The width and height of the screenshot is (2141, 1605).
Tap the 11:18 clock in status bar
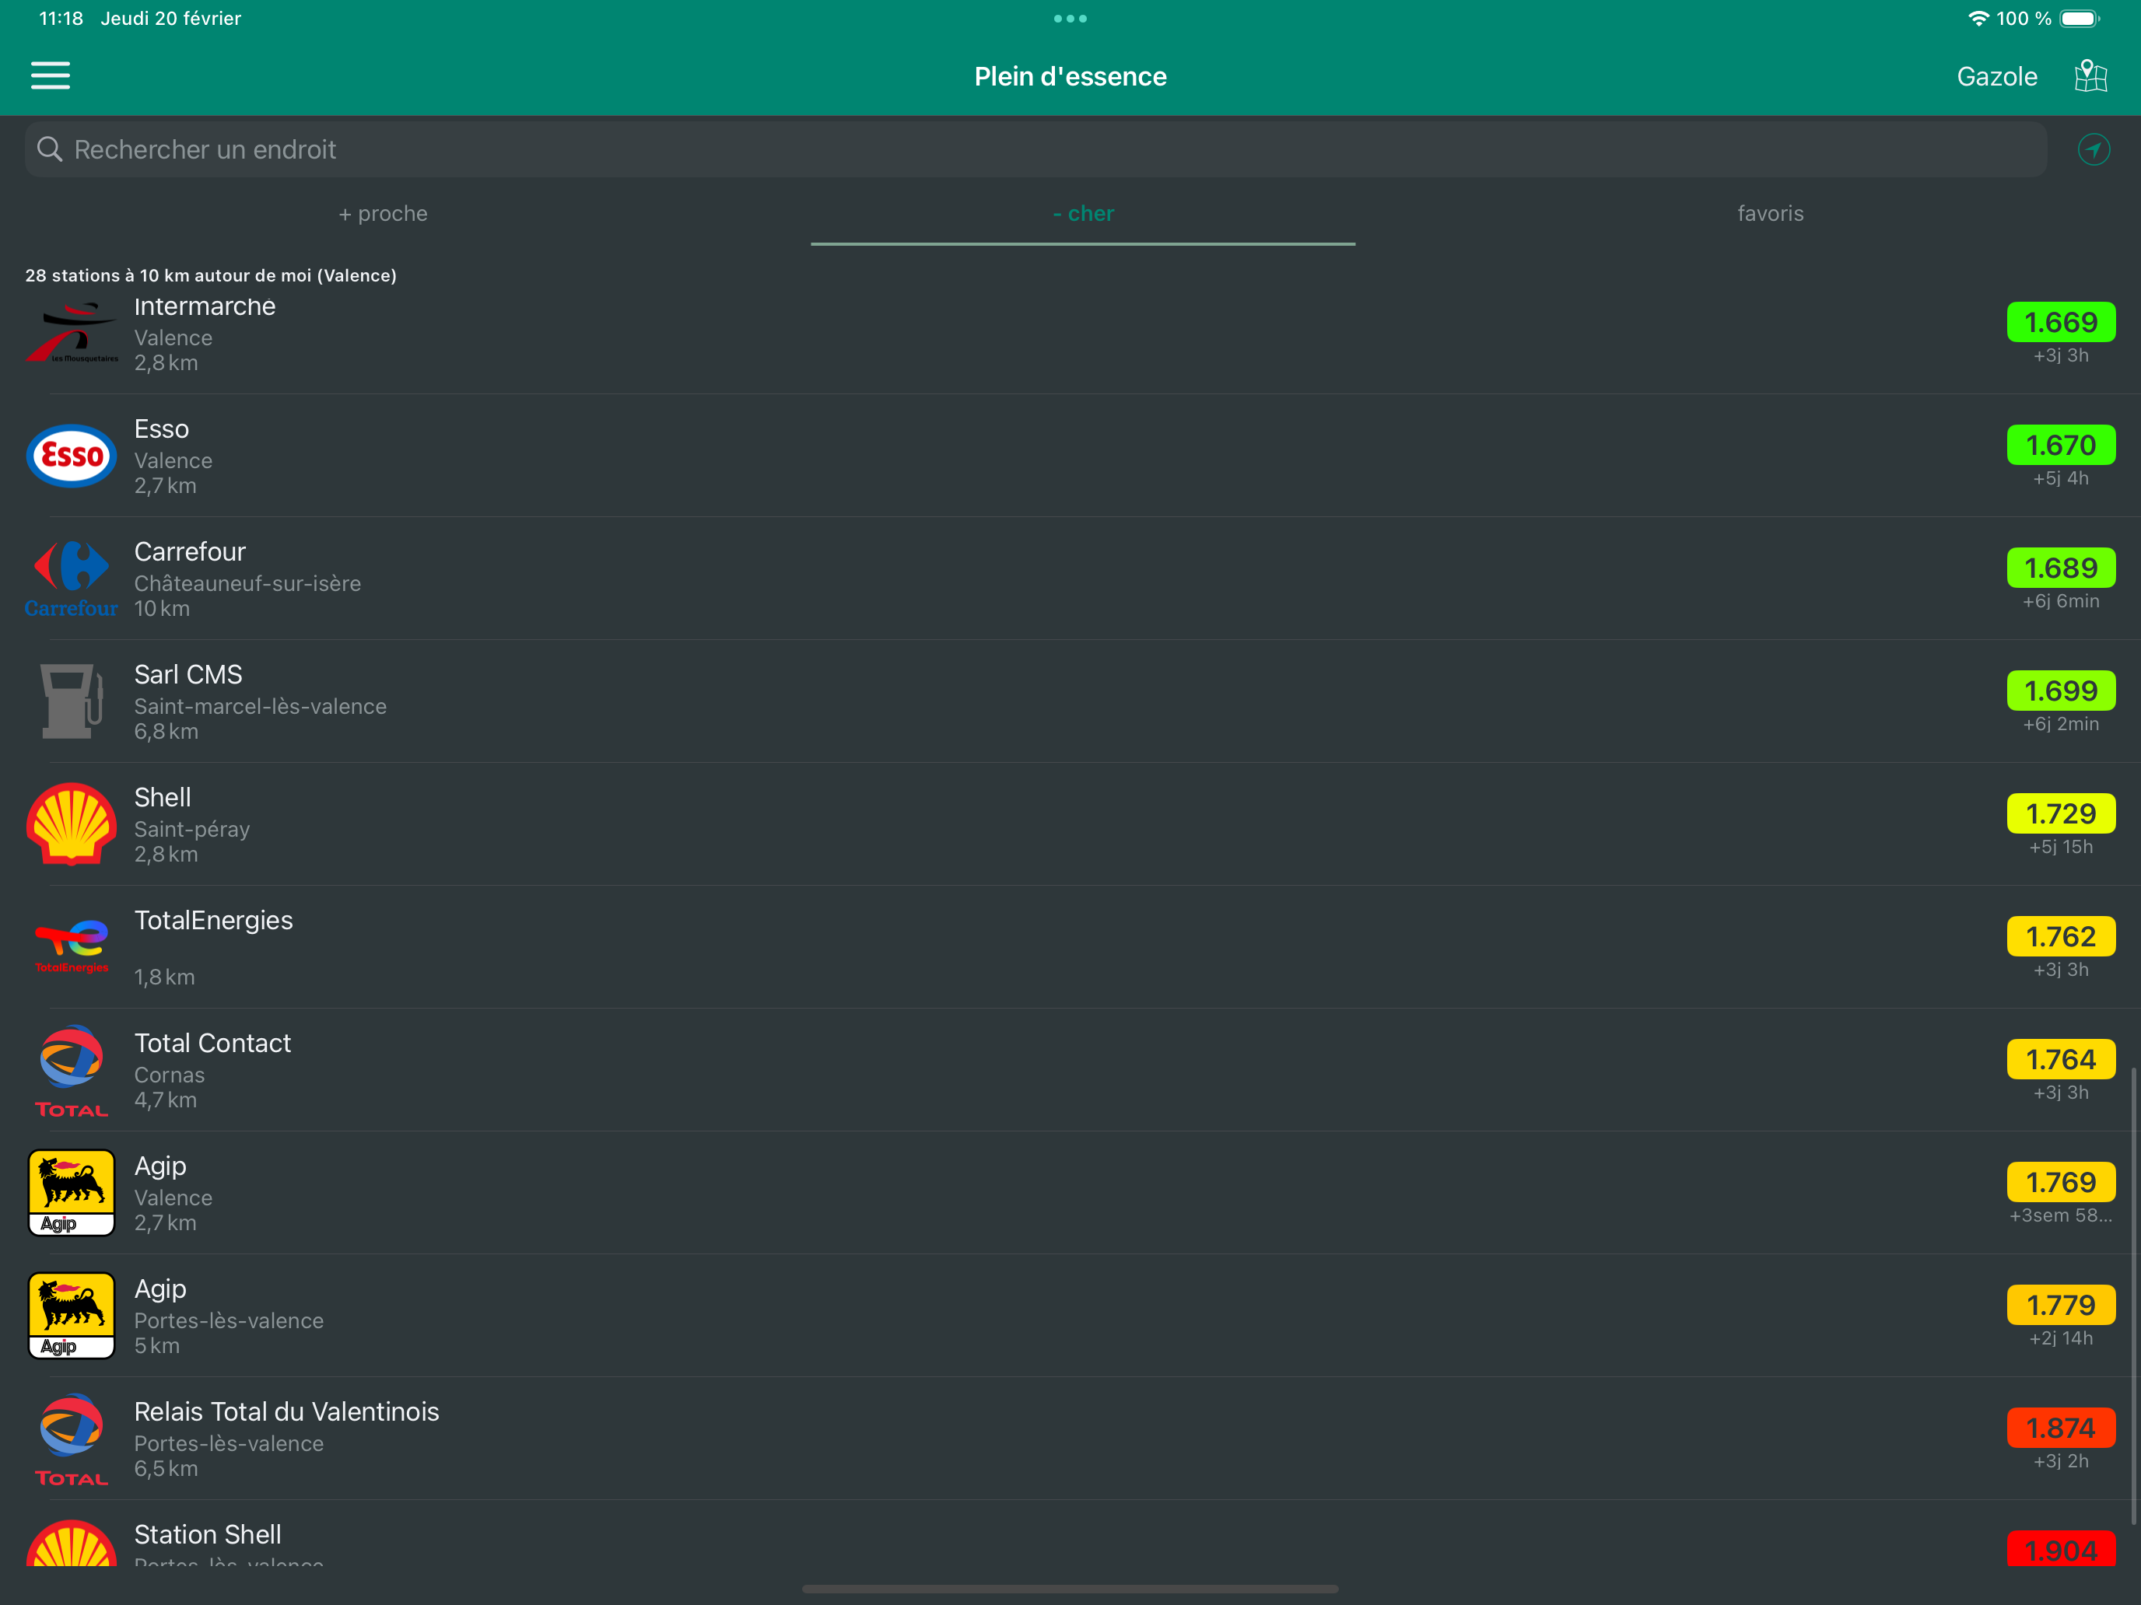point(61,19)
